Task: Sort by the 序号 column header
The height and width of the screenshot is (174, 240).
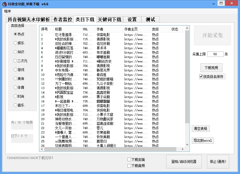Action: coord(47,29)
